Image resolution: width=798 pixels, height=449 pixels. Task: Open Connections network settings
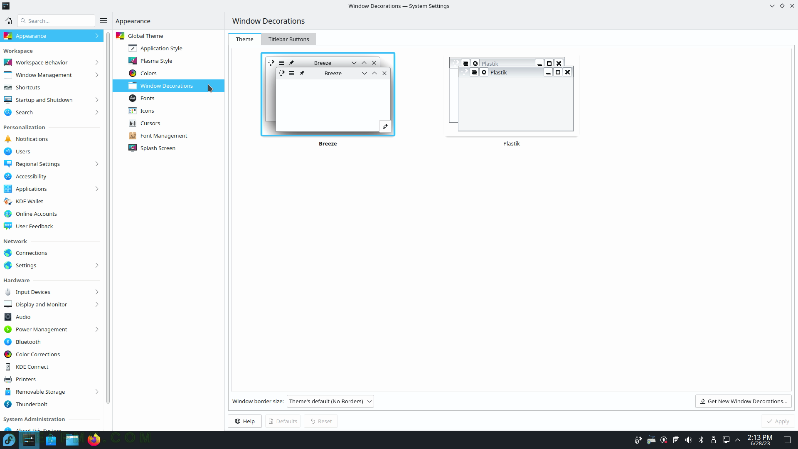[x=52, y=253]
